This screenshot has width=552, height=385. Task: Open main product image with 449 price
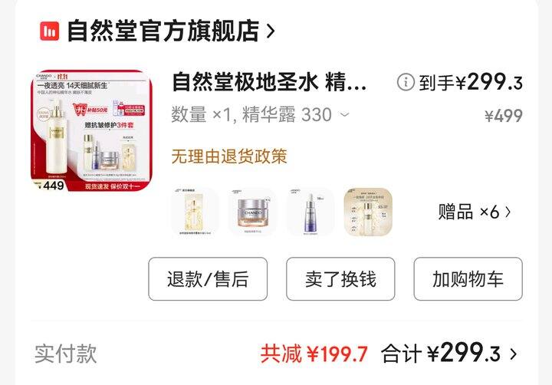point(91,130)
